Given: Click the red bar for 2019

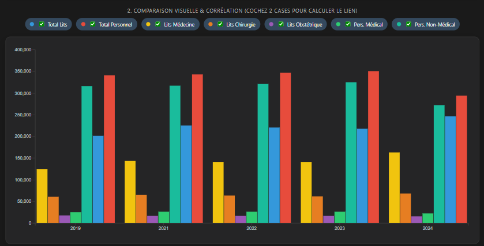Looking at the screenshot, I should (x=109, y=149).
